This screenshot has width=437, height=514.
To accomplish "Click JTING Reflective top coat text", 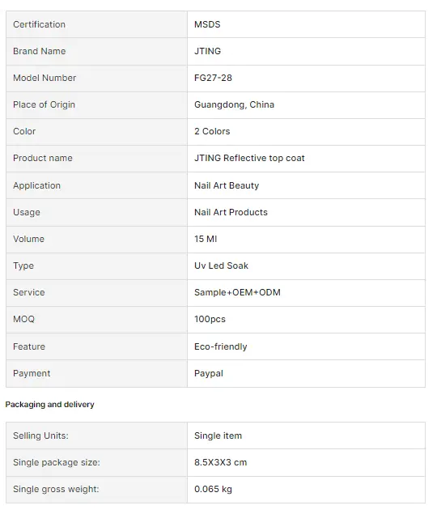I will (249, 159).
